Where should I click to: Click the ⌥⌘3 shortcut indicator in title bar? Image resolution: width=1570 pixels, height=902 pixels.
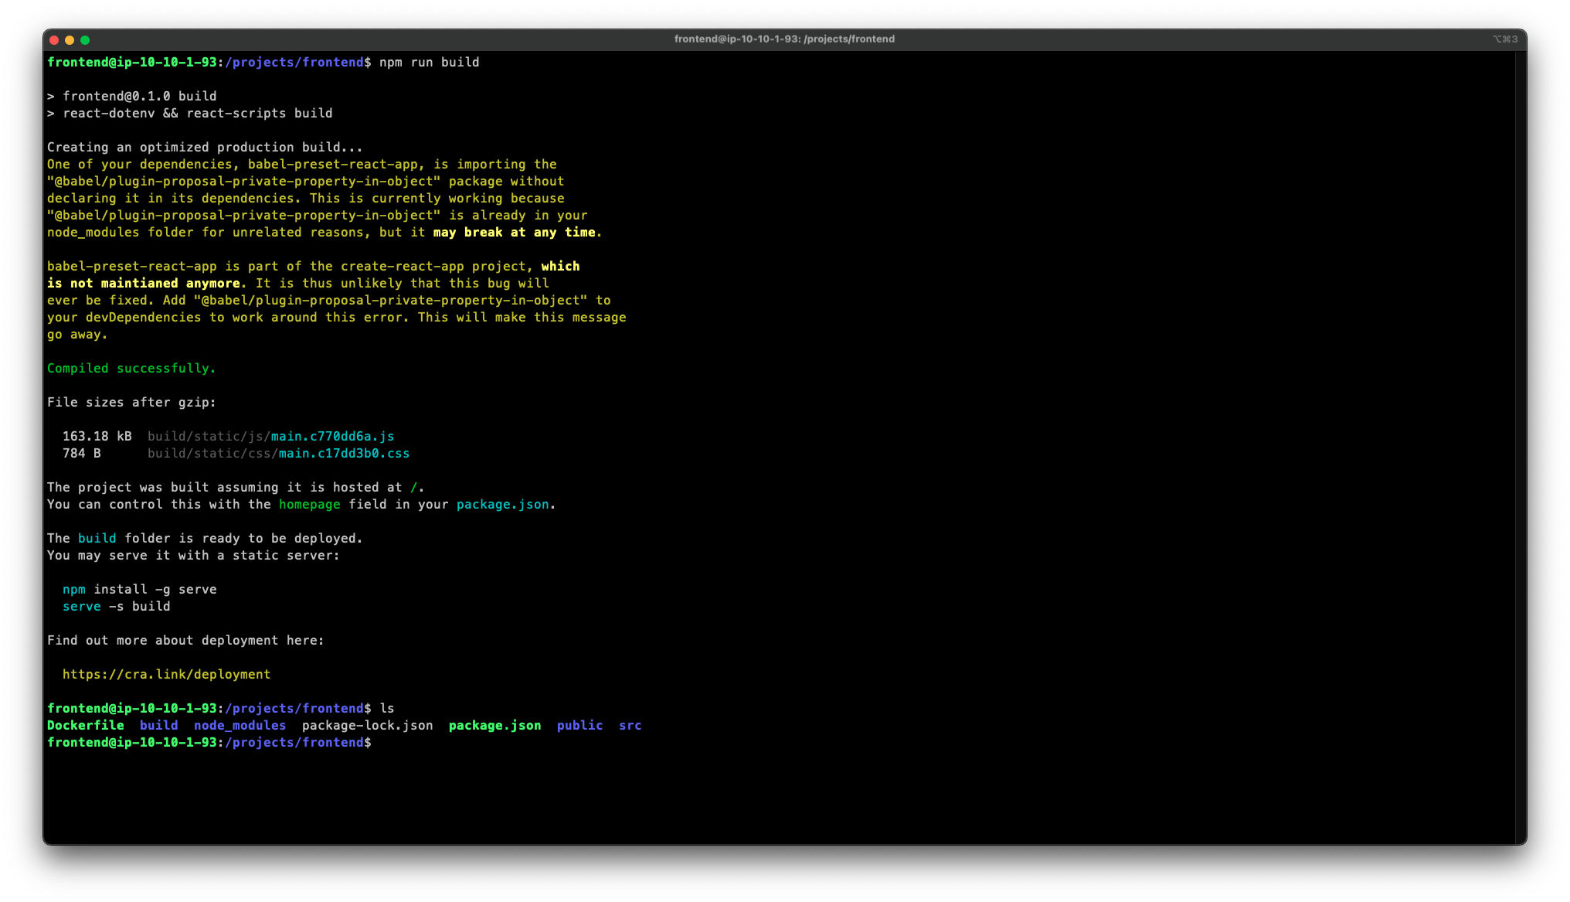coord(1504,39)
